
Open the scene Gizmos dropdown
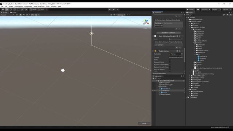coord(121,15)
